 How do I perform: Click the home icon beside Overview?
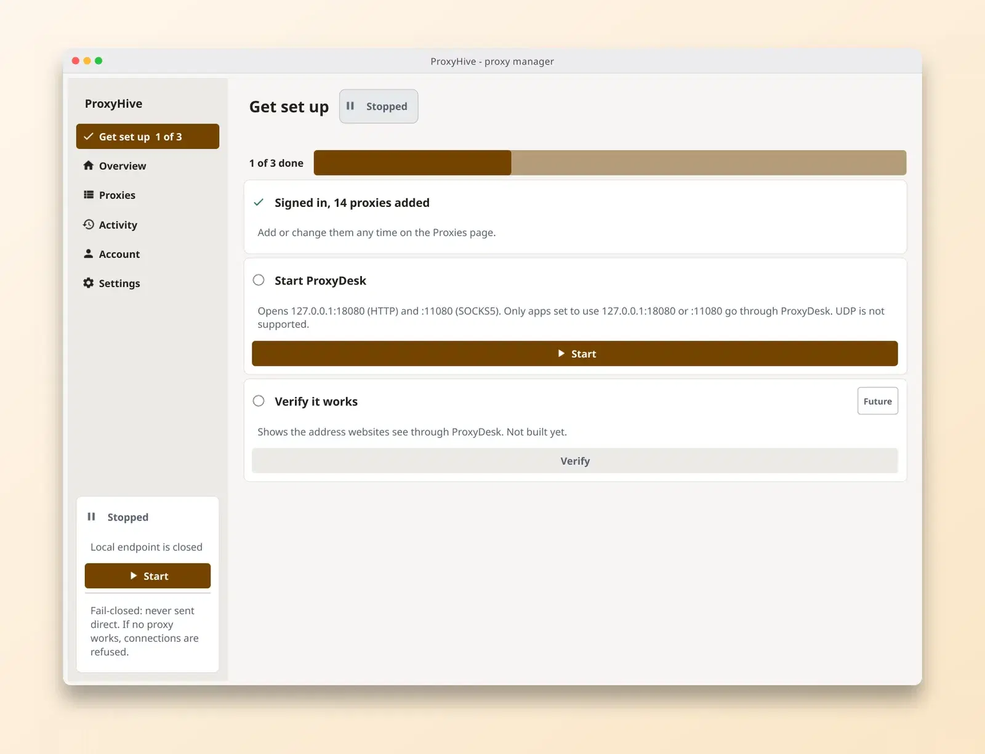pos(89,166)
